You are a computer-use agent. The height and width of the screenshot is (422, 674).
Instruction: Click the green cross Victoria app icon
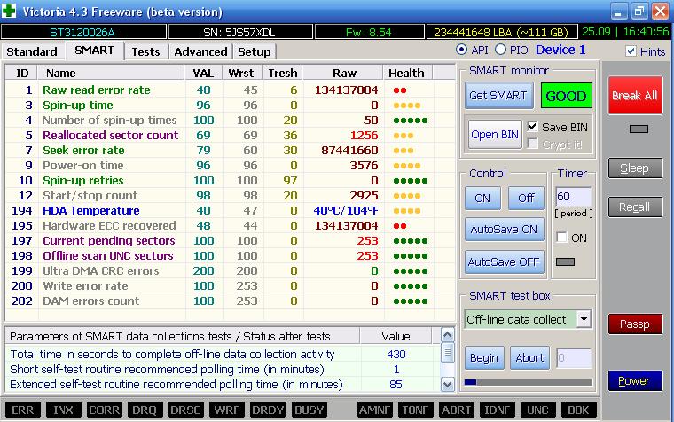pos(9,11)
